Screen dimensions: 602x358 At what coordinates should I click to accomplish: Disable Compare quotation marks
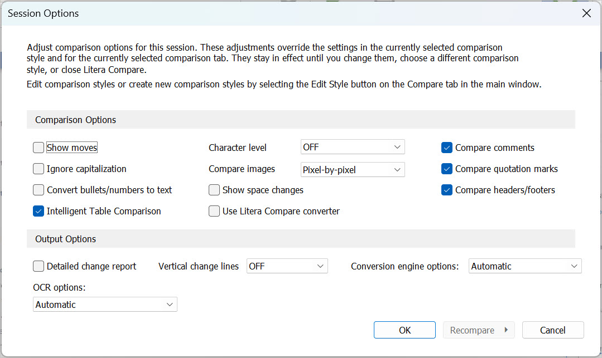pyautogui.click(x=447, y=169)
